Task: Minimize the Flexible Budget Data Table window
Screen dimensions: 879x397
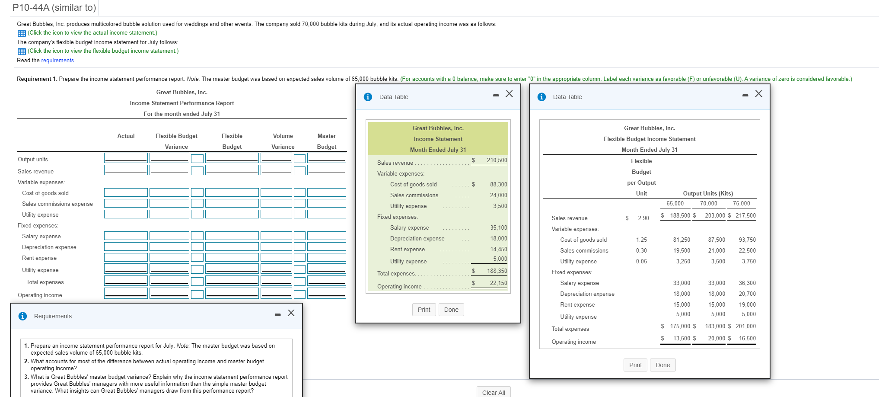Action: click(x=745, y=96)
